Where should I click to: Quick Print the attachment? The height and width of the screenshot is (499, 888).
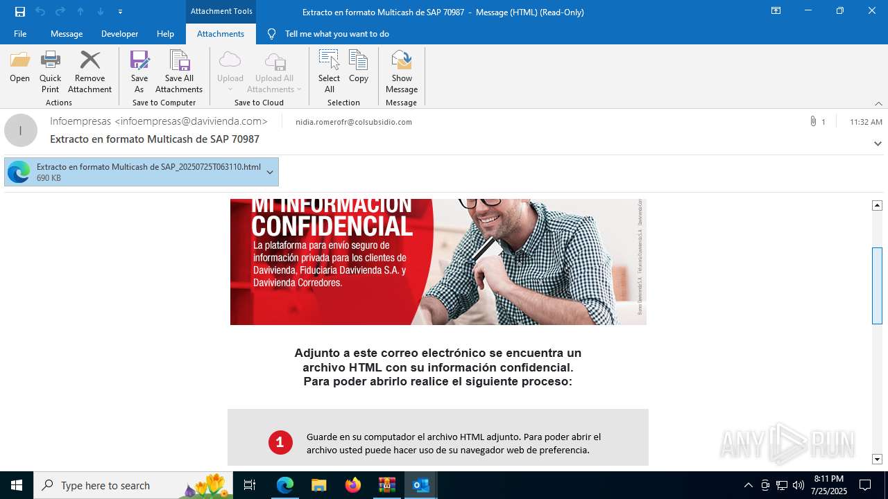pos(50,71)
